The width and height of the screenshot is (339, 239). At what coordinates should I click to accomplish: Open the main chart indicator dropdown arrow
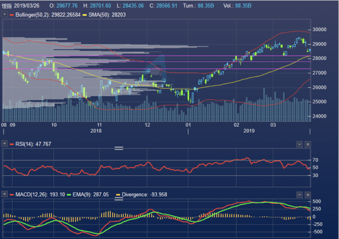coord(5,15)
